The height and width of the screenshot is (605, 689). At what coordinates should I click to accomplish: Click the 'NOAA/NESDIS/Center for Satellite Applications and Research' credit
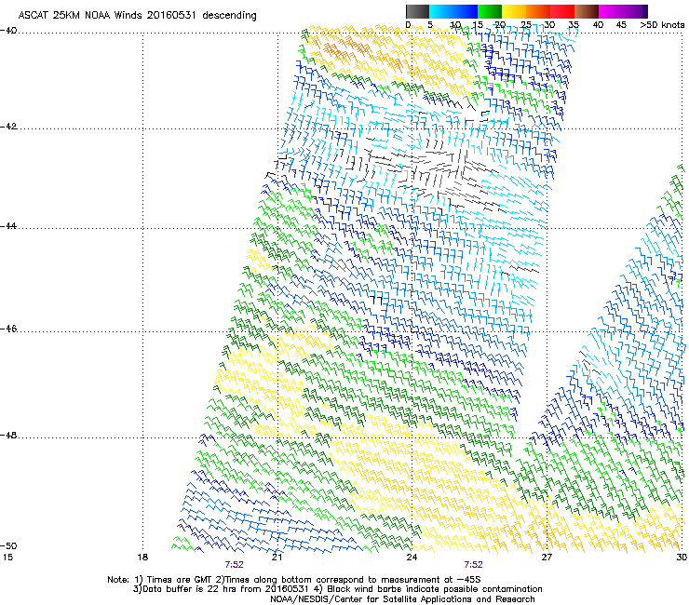click(x=402, y=599)
